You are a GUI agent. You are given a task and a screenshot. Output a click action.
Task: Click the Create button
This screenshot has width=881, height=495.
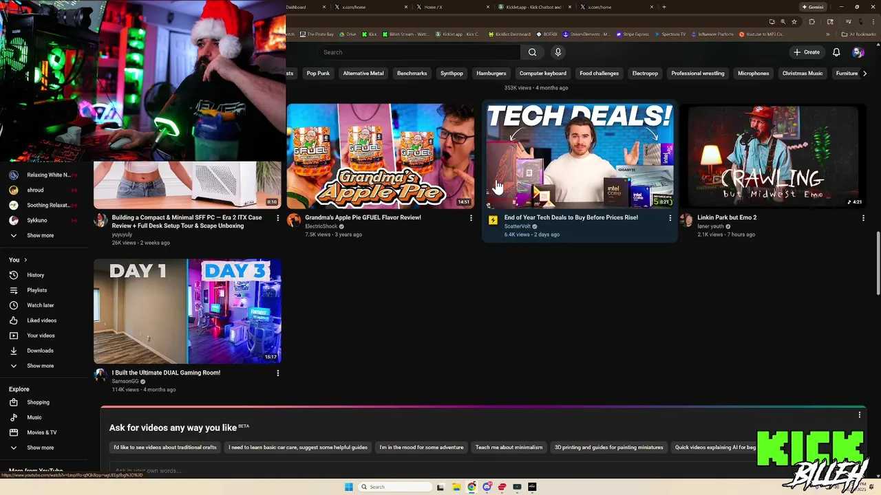tap(807, 52)
